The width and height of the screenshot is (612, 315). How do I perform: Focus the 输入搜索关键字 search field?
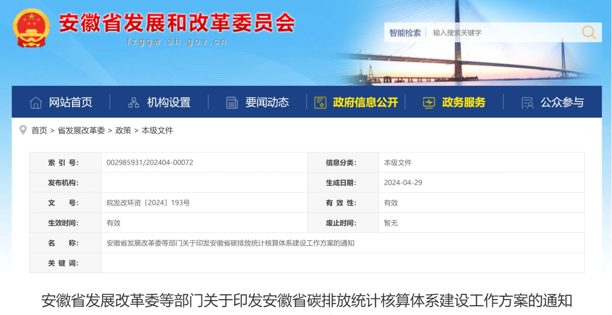point(503,33)
